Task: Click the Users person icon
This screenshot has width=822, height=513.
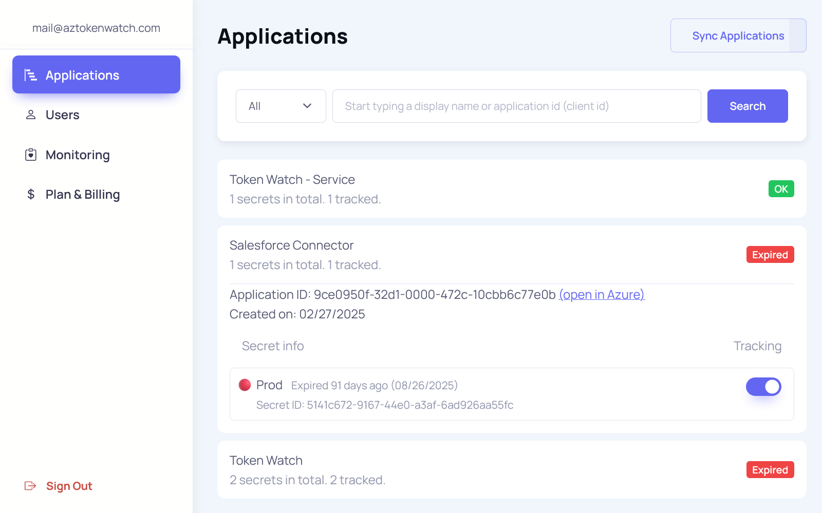Action: point(31,115)
